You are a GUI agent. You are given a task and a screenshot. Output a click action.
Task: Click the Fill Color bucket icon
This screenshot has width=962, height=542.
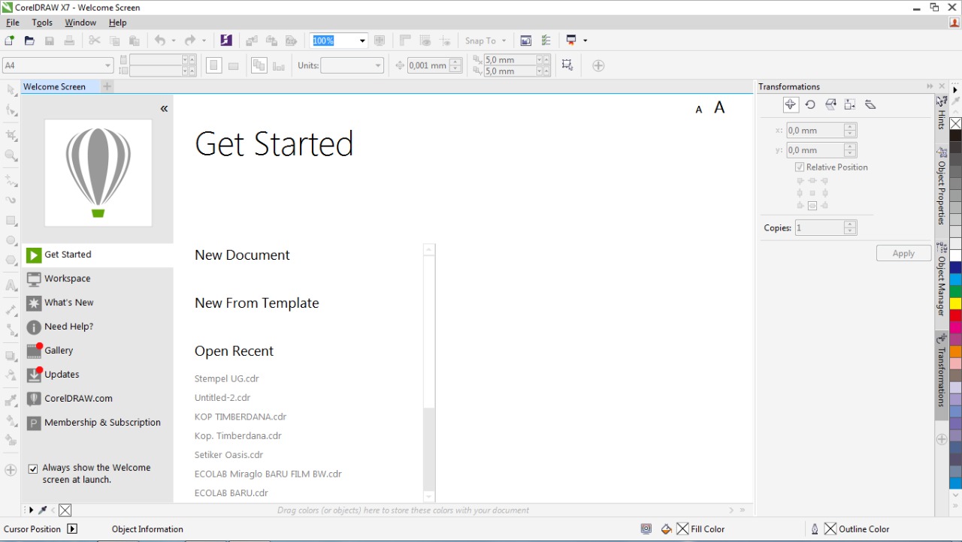666,529
